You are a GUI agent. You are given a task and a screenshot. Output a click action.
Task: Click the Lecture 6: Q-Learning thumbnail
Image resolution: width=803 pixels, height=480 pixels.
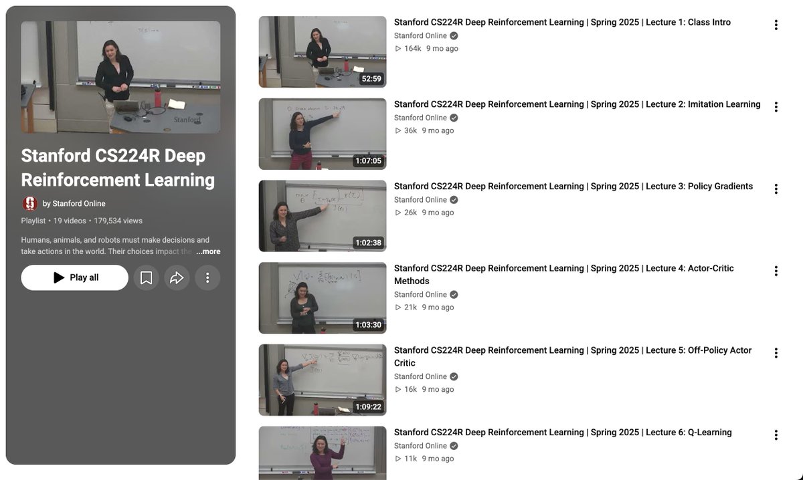323,453
